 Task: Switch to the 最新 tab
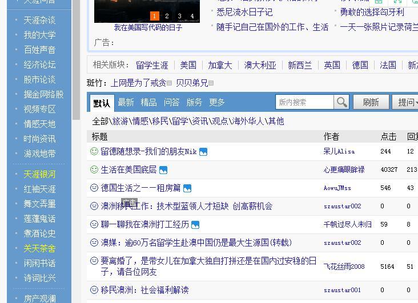pos(126,102)
